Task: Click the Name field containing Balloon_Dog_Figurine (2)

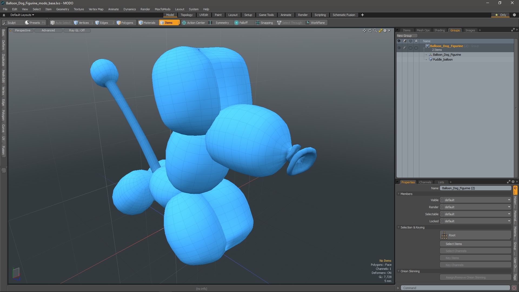Action: (475, 188)
